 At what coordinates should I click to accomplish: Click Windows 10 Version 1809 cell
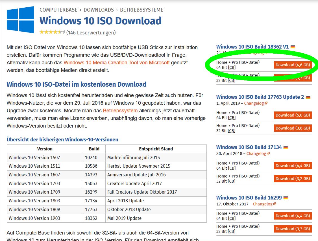(45, 209)
